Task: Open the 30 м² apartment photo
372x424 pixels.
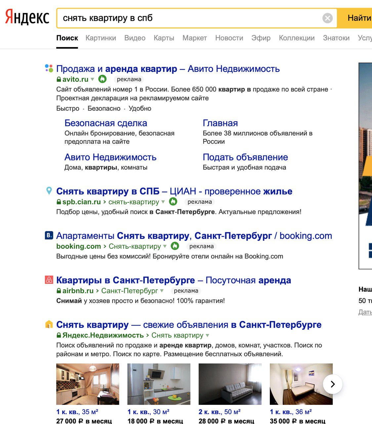Action: pos(159,384)
